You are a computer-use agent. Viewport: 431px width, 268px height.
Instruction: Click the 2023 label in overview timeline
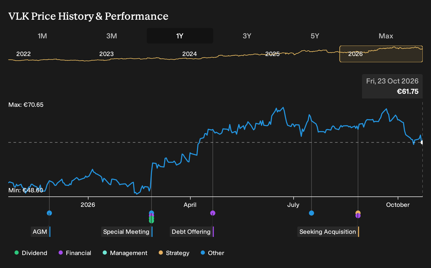point(107,54)
